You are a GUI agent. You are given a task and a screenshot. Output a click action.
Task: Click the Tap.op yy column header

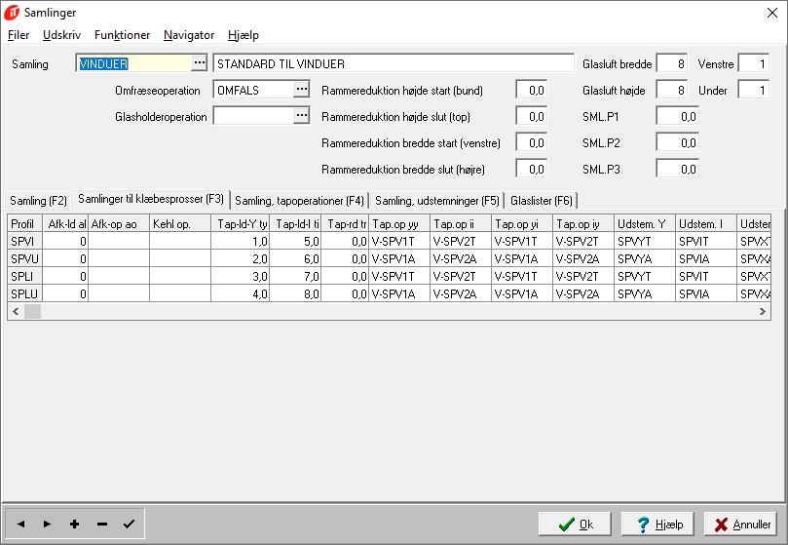[x=399, y=224]
